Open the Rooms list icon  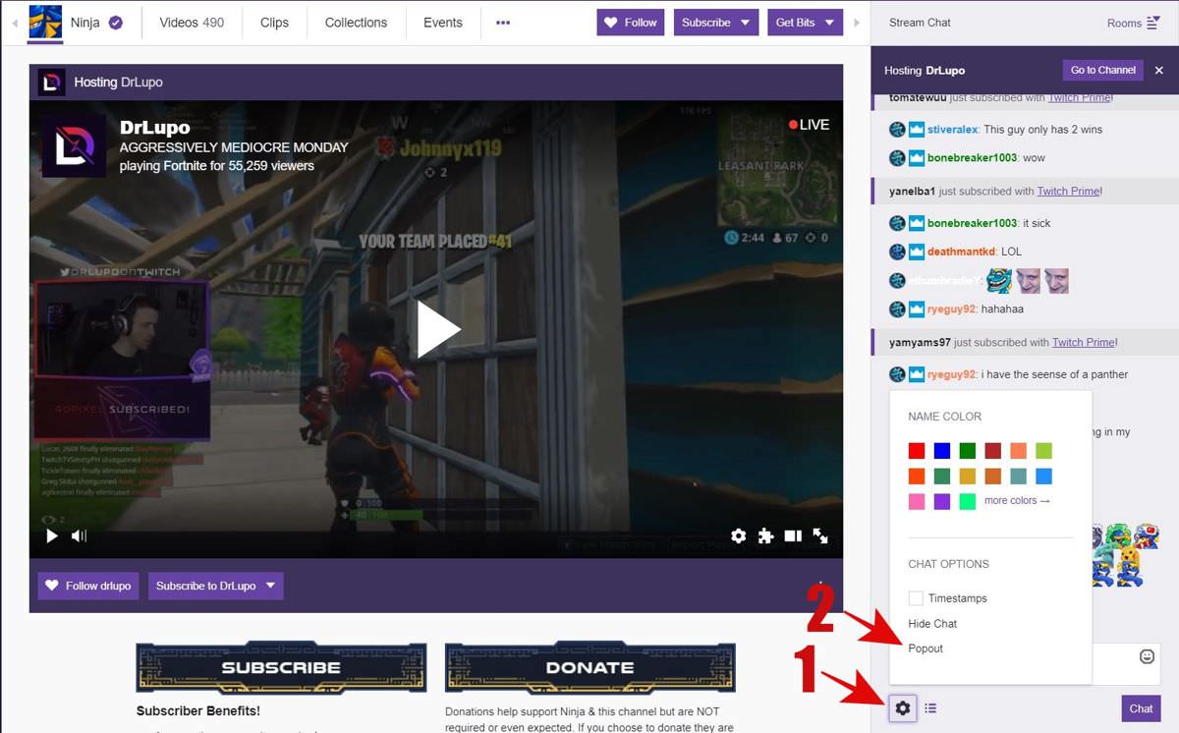tap(1152, 23)
